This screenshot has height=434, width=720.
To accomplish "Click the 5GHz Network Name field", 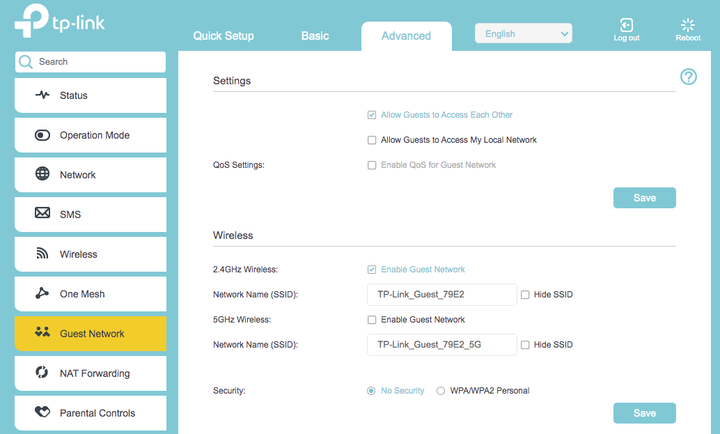I will 441,344.
